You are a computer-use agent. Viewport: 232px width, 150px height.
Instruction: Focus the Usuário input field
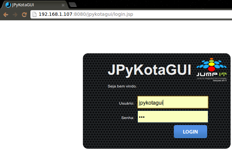pos(173,102)
